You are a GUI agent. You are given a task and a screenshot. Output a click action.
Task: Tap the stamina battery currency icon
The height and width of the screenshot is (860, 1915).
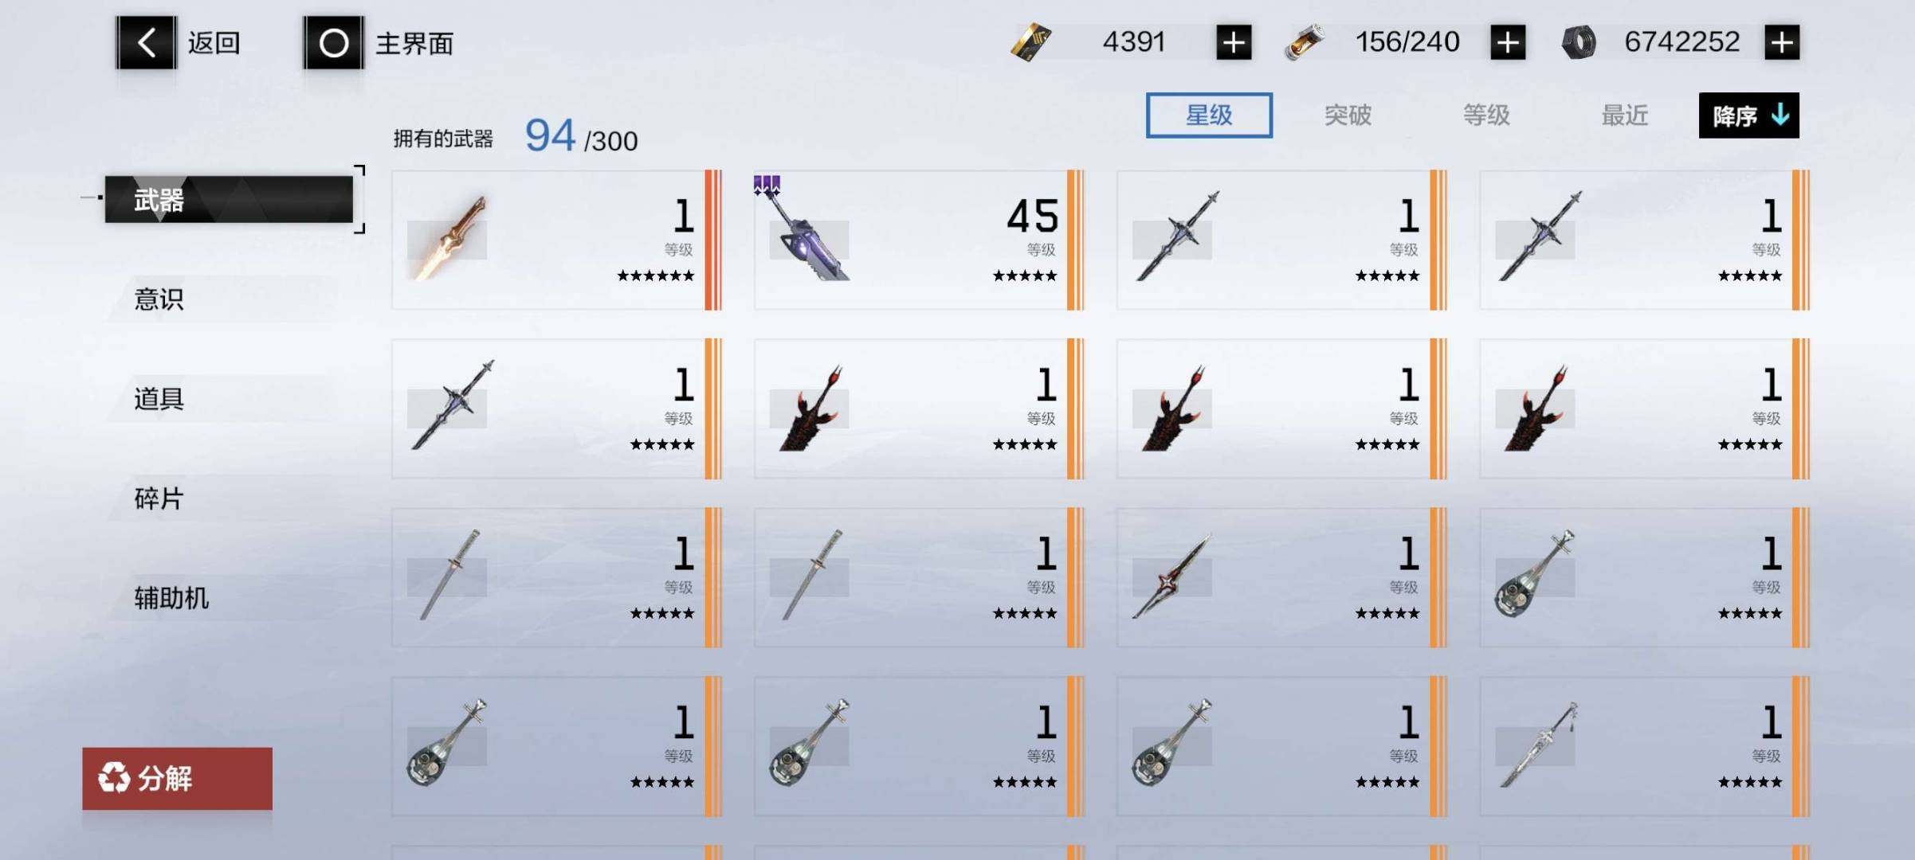pyautogui.click(x=1305, y=42)
